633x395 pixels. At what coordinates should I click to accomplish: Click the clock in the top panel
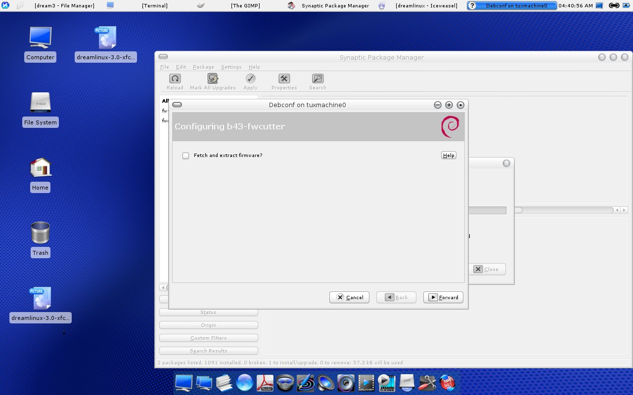(576, 5)
